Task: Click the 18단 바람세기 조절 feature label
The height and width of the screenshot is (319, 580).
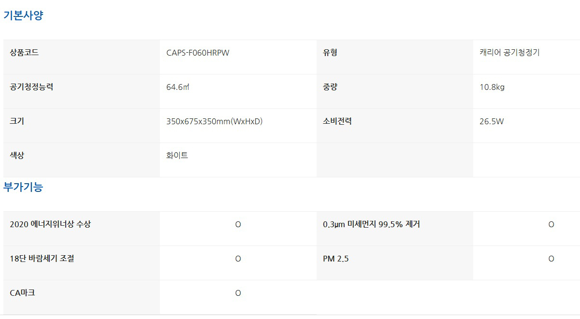Action: [42, 259]
